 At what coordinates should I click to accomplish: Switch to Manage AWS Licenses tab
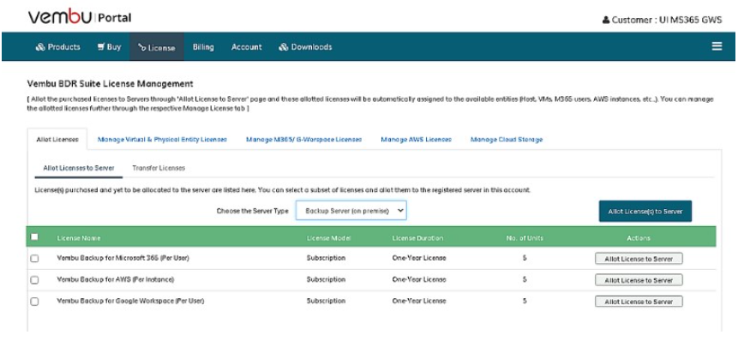tap(416, 140)
